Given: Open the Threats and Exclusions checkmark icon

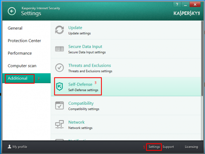Looking at the screenshot, I should coord(59,68).
